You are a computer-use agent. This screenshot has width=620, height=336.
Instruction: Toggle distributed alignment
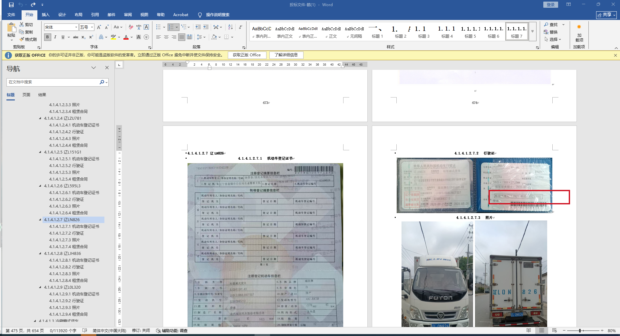pos(189,37)
